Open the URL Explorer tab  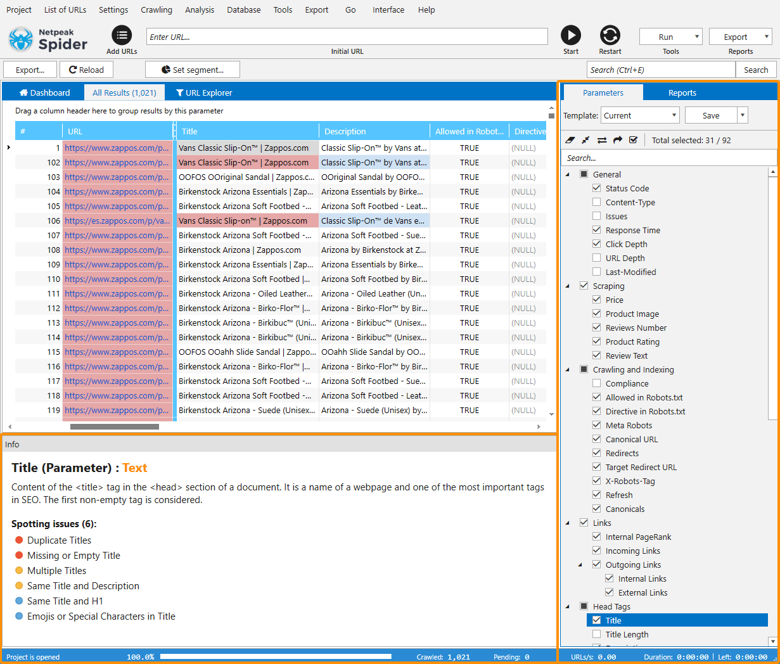[204, 93]
